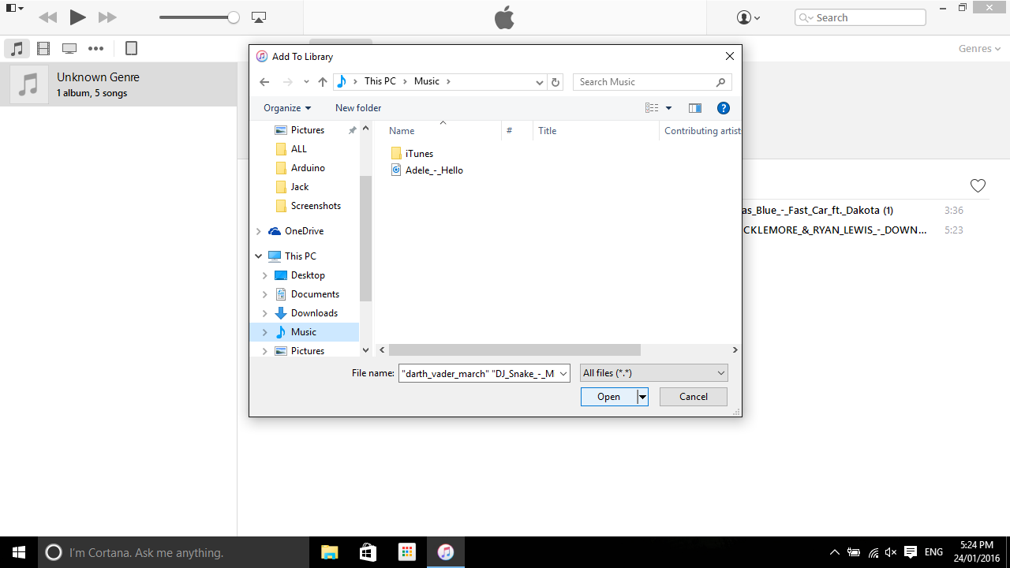Open the Genres view dropdown
Viewport: 1010px width, 568px height.
tap(979, 49)
